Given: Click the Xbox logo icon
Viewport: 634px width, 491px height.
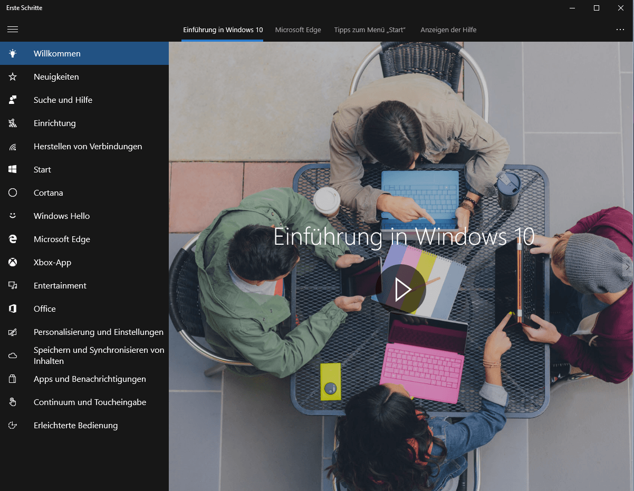Looking at the screenshot, I should [13, 262].
